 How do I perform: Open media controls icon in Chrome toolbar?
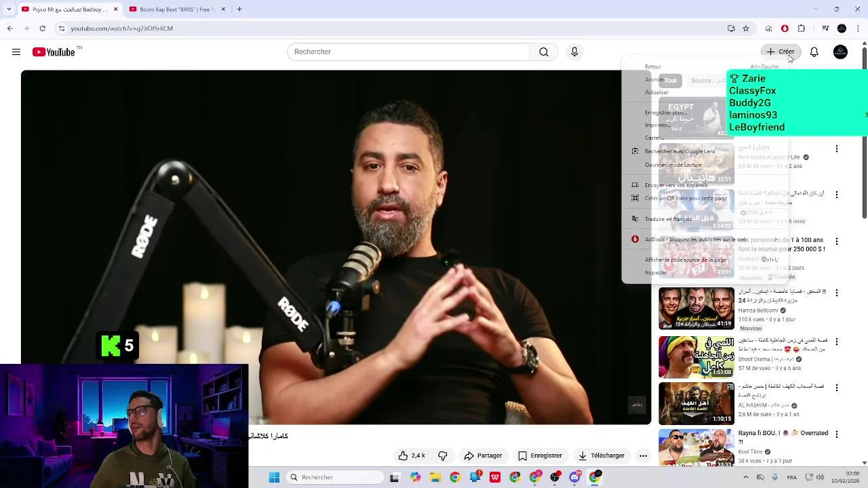pyautogui.click(x=825, y=28)
